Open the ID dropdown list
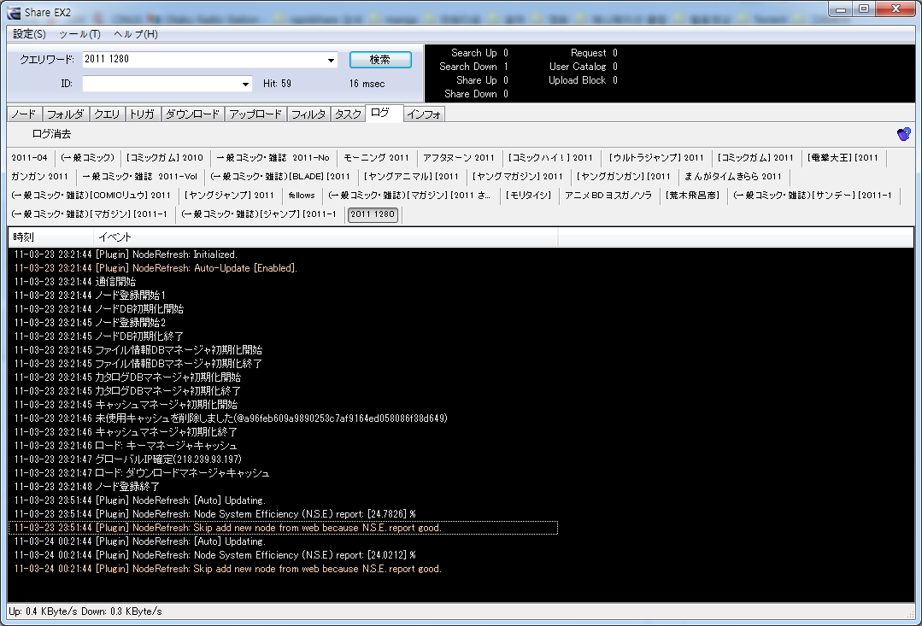Screen dimensions: 922x626 [246, 84]
